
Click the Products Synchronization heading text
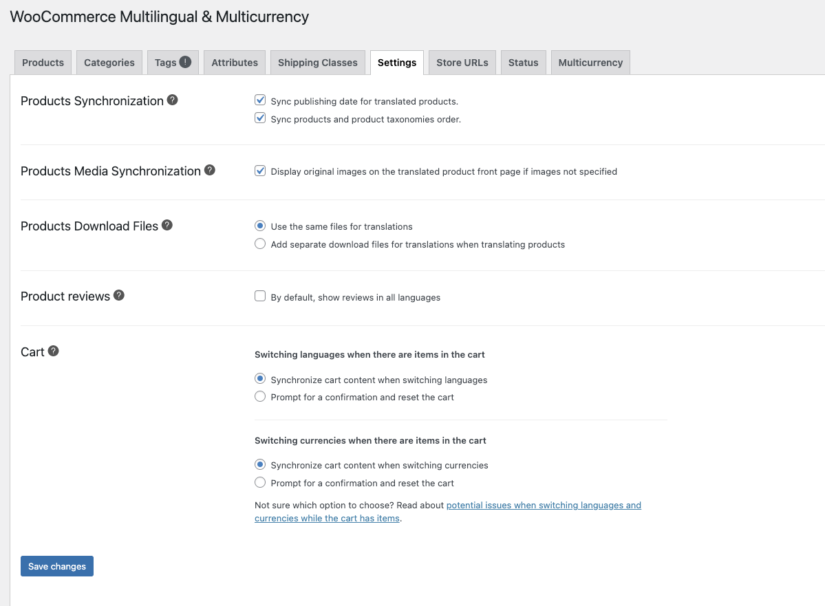tap(92, 101)
